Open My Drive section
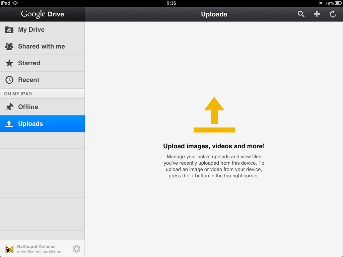Viewport: 343px width, 257px height. tap(43, 30)
